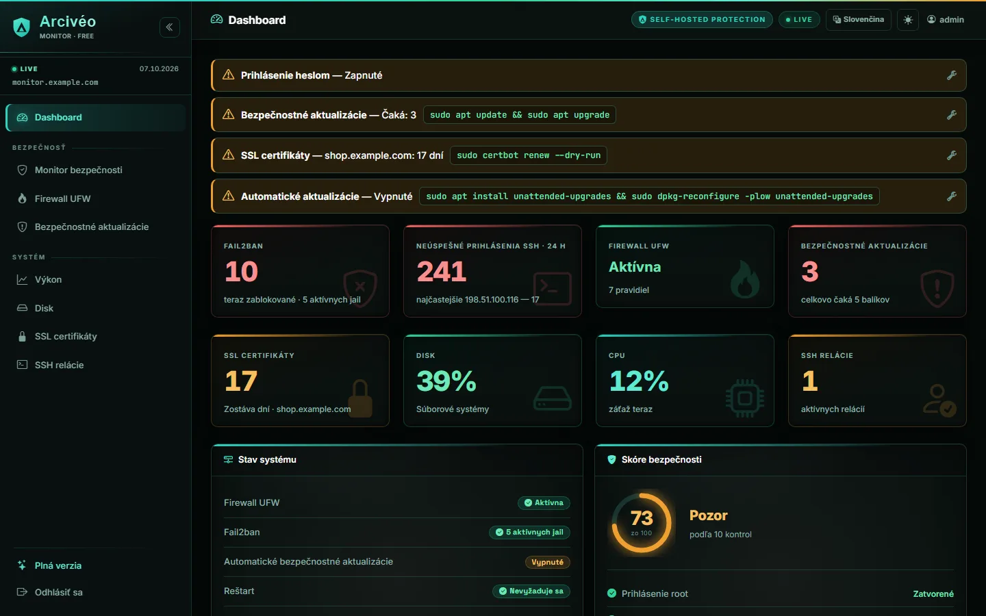Image resolution: width=986 pixels, height=616 pixels.
Task: Open Monitor bezpečnosti in sidebar
Action: pyautogui.click(x=96, y=170)
